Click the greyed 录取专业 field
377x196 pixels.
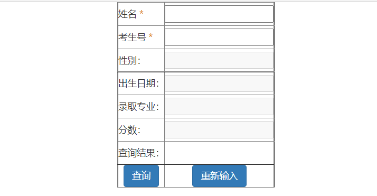coord(219,107)
